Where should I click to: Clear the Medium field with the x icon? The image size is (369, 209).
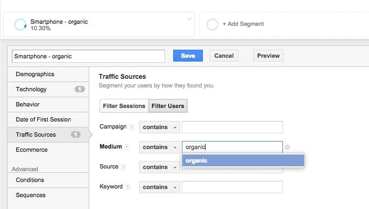[287, 147]
